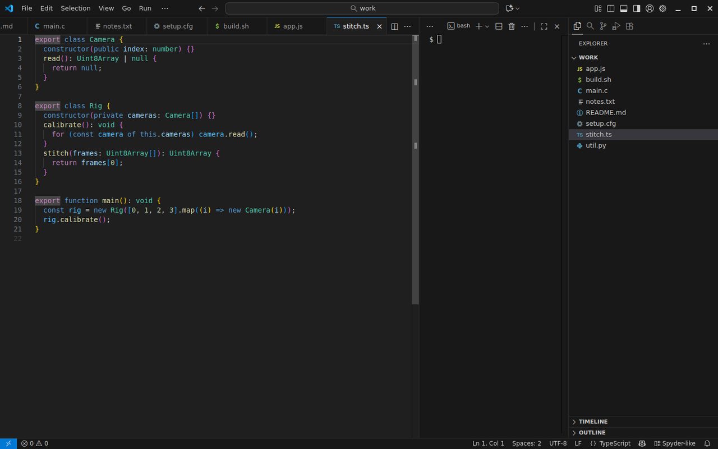
Task: Open the File menu
Action: [27, 8]
